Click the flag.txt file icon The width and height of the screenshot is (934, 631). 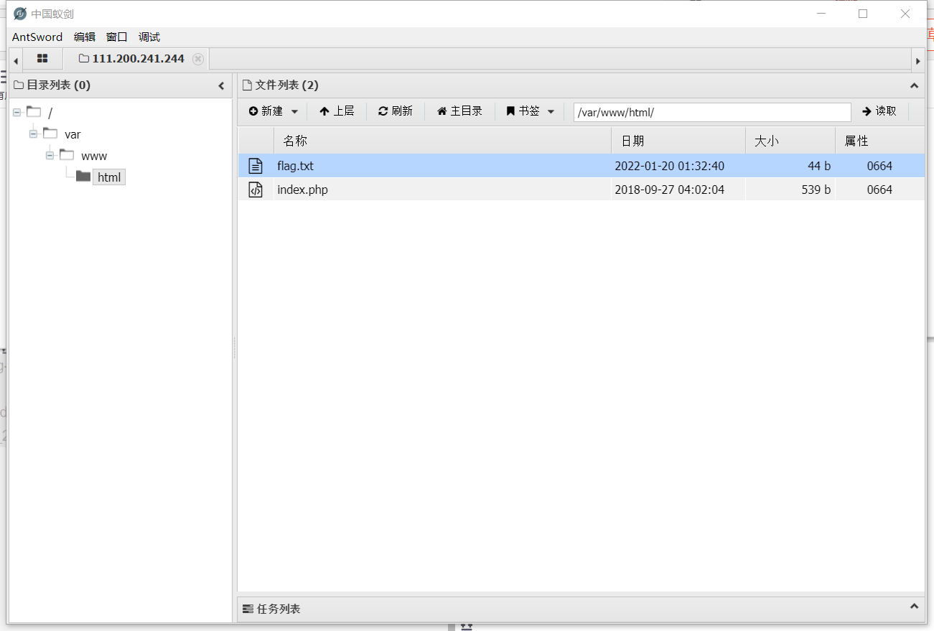[256, 165]
